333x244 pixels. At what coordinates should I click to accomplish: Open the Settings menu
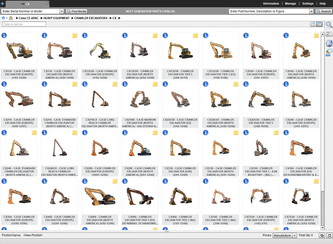(x=308, y=4)
